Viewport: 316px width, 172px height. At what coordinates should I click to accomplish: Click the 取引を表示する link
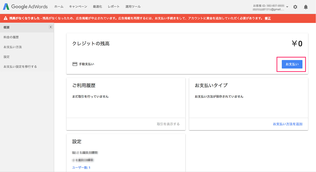pos(168,124)
